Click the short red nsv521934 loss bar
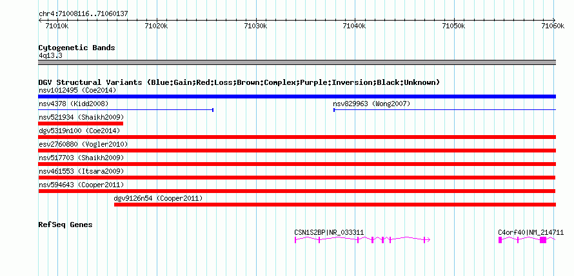The width and height of the screenshot is (574, 276). [x=81, y=124]
